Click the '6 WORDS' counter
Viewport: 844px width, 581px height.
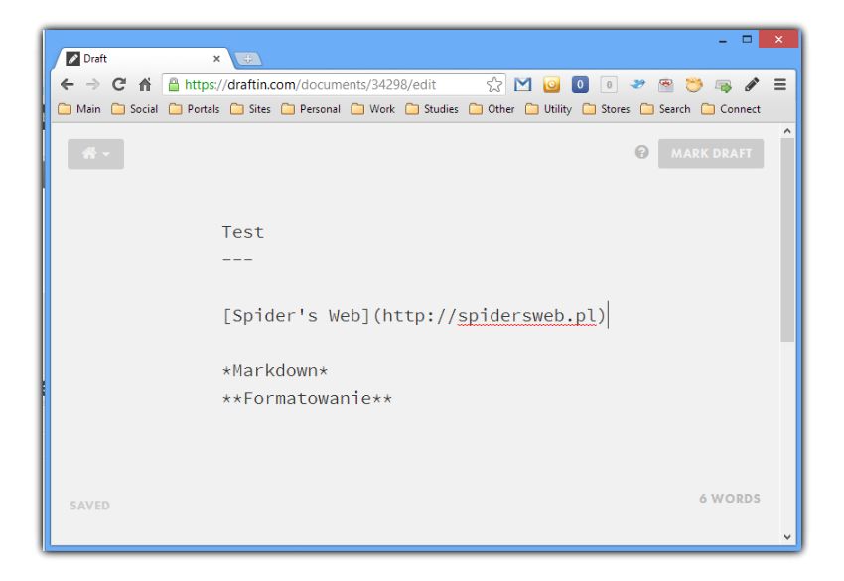(730, 499)
